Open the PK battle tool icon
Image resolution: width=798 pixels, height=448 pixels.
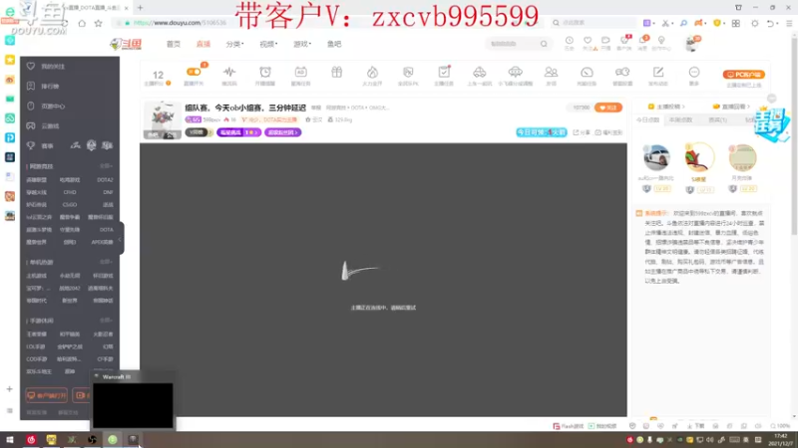pyautogui.click(x=408, y=72)
